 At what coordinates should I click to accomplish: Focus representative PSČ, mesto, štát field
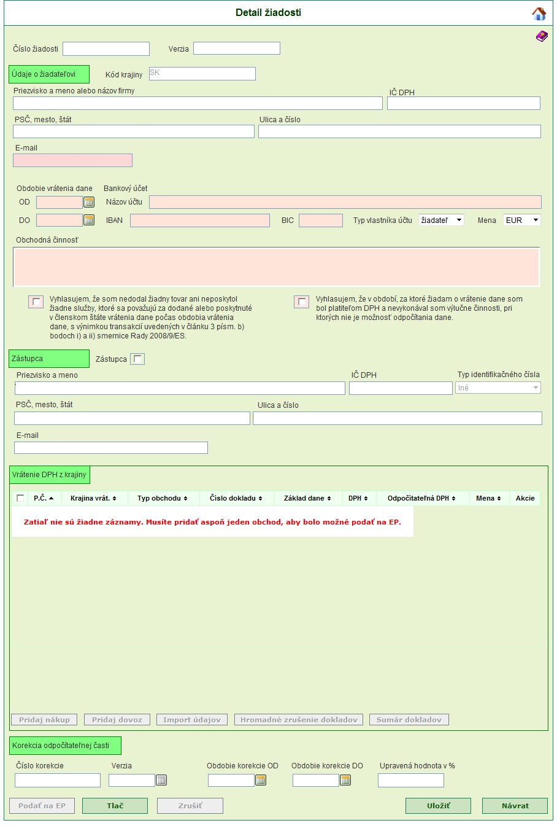tap(132, 418)
